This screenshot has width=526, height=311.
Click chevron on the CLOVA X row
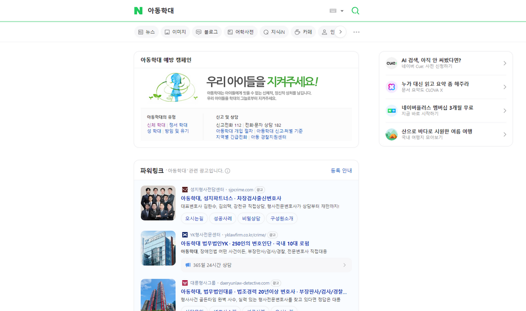coord(504,87)
